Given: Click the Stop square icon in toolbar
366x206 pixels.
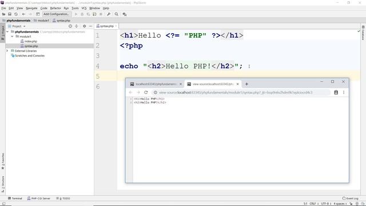Looking at the screenshot, I should (x=101, y=14).
